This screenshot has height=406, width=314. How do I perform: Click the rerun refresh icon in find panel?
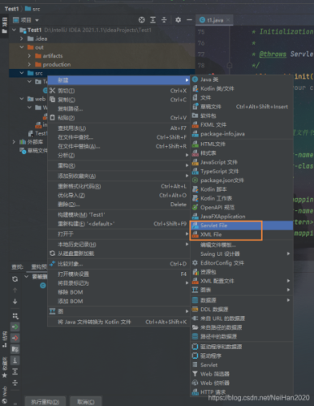pyautogui.click(x=15, y=279)
